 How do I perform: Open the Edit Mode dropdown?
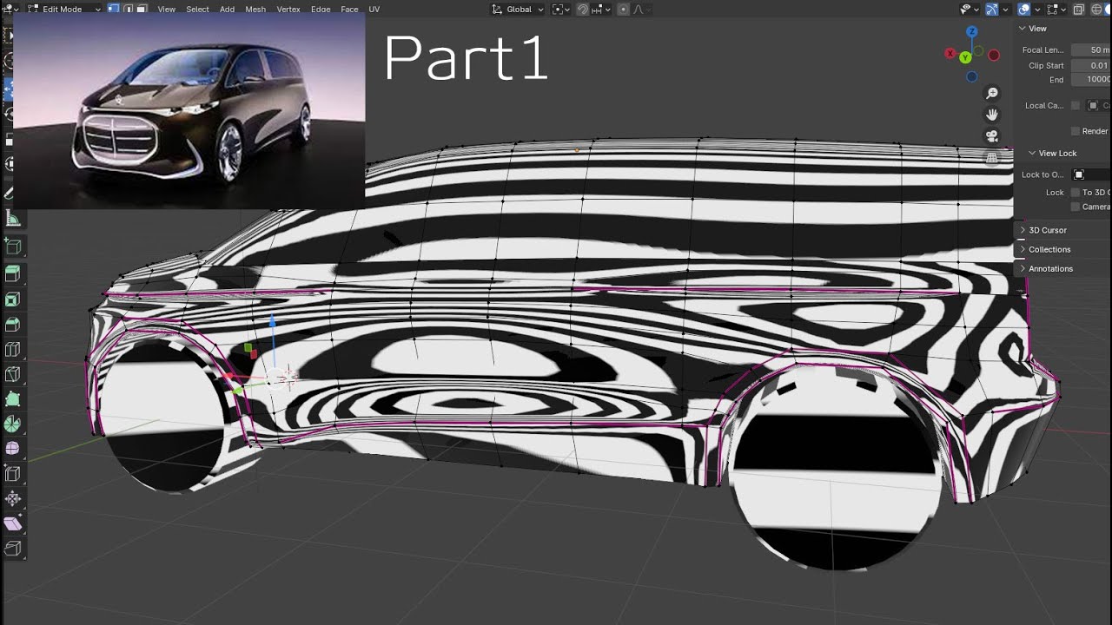[x=63, y=9]
